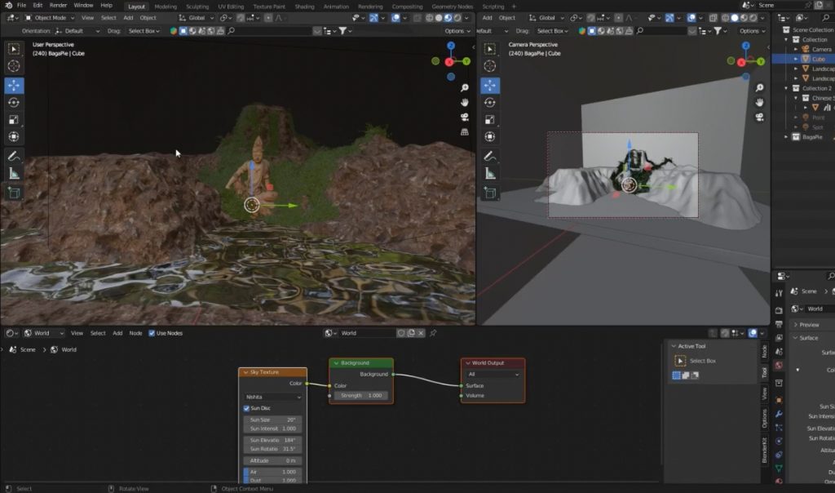Toggle Sun Disc checkbox in Sky Texture
This screenshot has height=493, width=835.
(246, 408)
